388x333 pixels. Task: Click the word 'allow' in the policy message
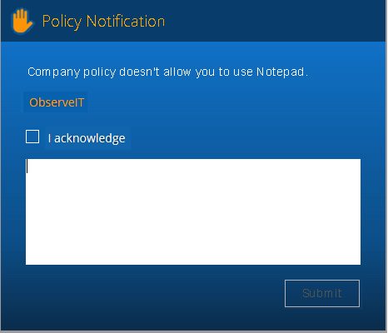click(x=177, y=72)
